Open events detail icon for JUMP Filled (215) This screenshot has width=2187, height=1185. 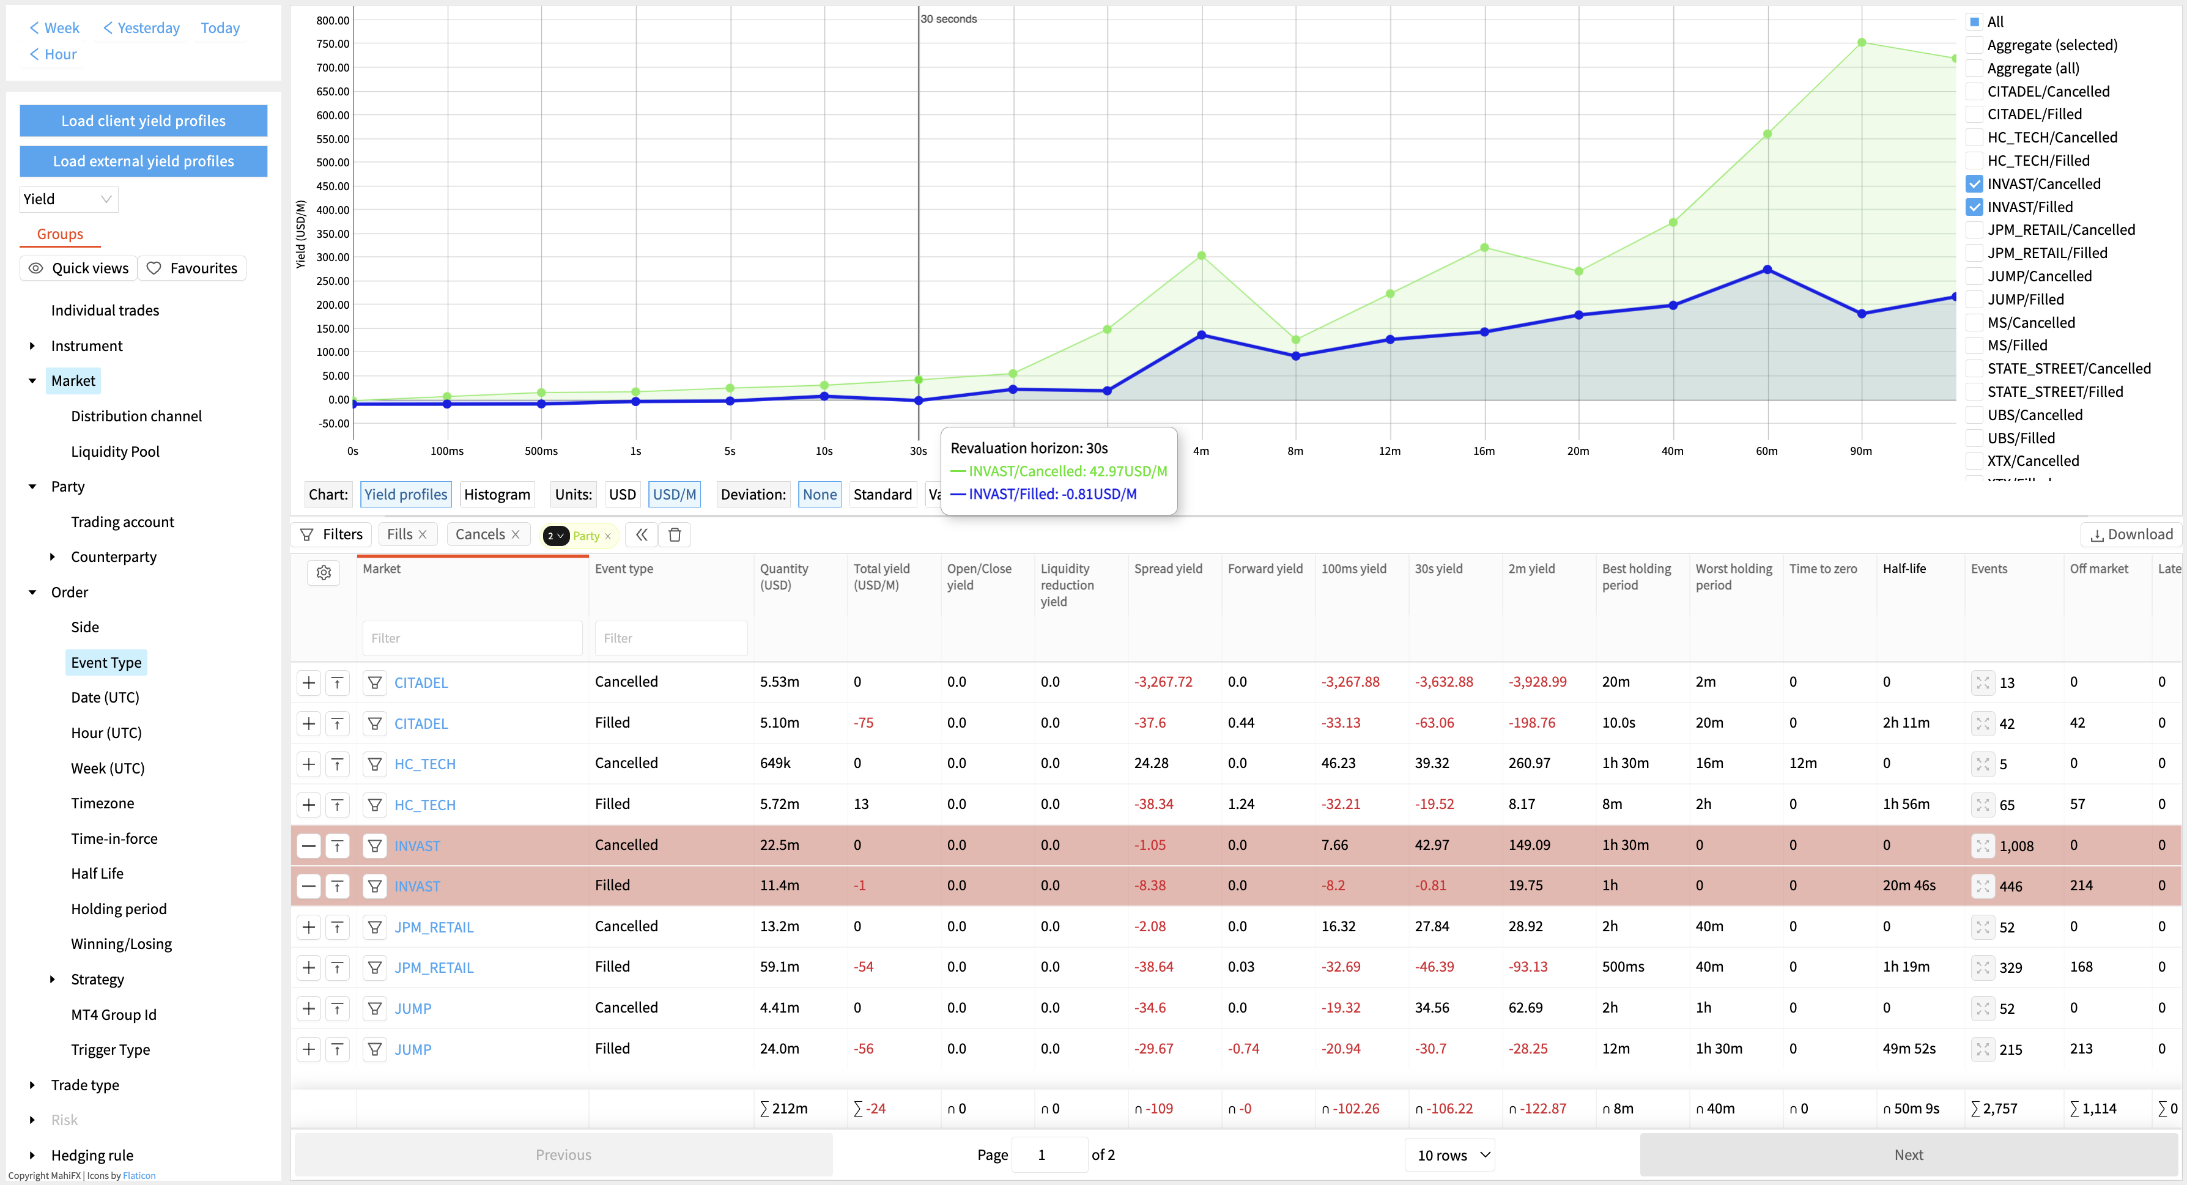click(1982, 1049)
